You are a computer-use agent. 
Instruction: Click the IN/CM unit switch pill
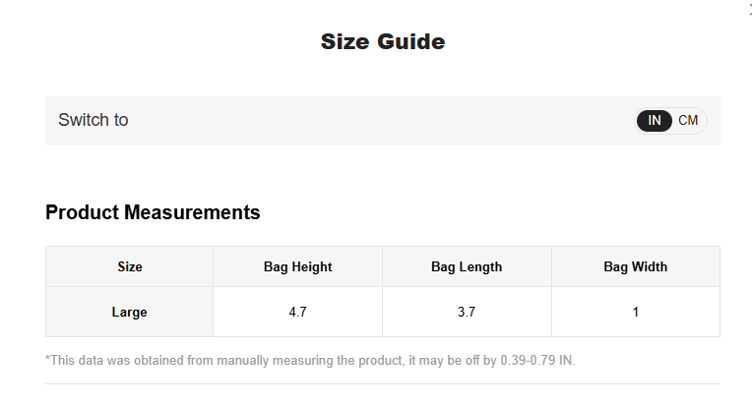point(670,121)
